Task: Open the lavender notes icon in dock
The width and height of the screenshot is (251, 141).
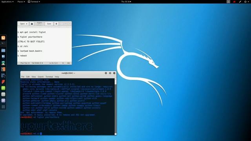Action: pyautogui.click(x=3, y=101)
